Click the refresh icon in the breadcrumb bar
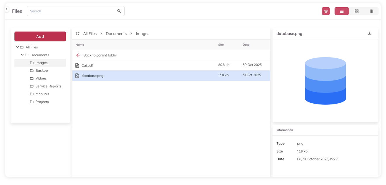The image size is (386, 185). pos(77,33)
